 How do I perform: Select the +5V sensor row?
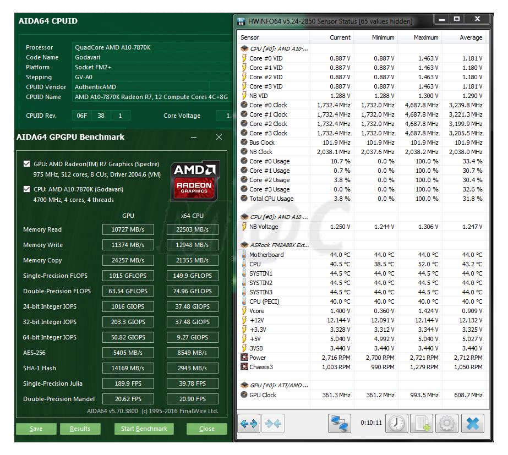click(363, 339)
